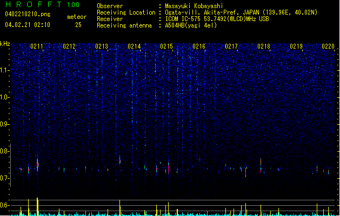The height and width of the screenshot is (216, 340).
Task: Click the tall meteor echo near 0218
Action: 261,165
